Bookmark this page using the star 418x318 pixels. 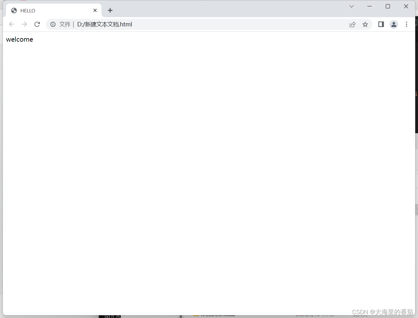pos(365,24)
